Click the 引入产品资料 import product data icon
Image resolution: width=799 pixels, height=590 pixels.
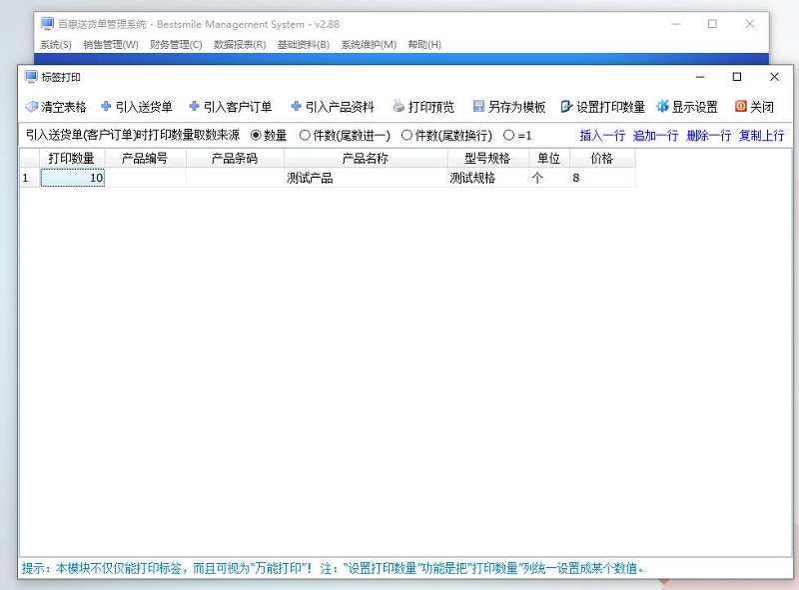pos(296,107)
